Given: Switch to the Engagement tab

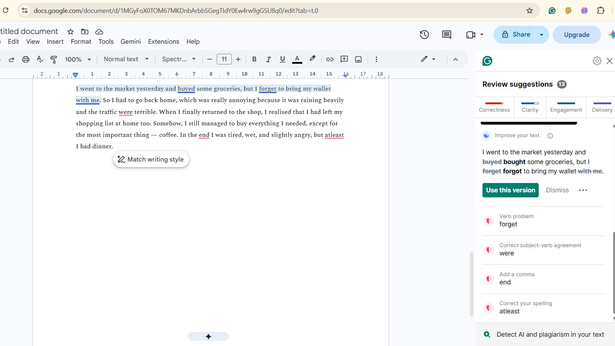Looking at the screenshot, I should pos(566,107).
